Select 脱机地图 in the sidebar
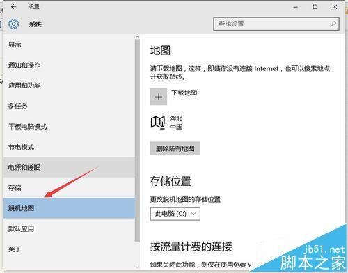Viewport: 348px width, 273px height. [x=69, y=208]
